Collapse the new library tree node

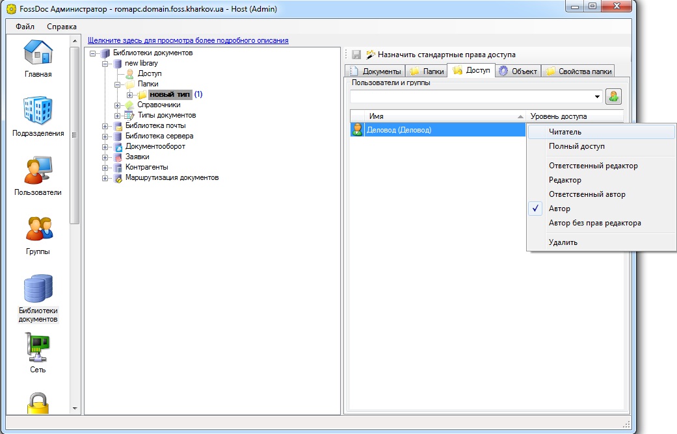coord(106,64)
